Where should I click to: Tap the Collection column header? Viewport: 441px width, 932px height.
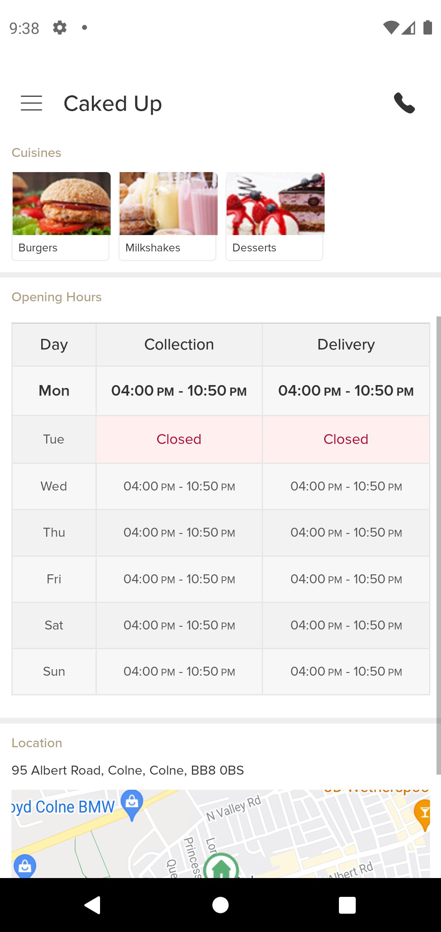pos(179,345)
